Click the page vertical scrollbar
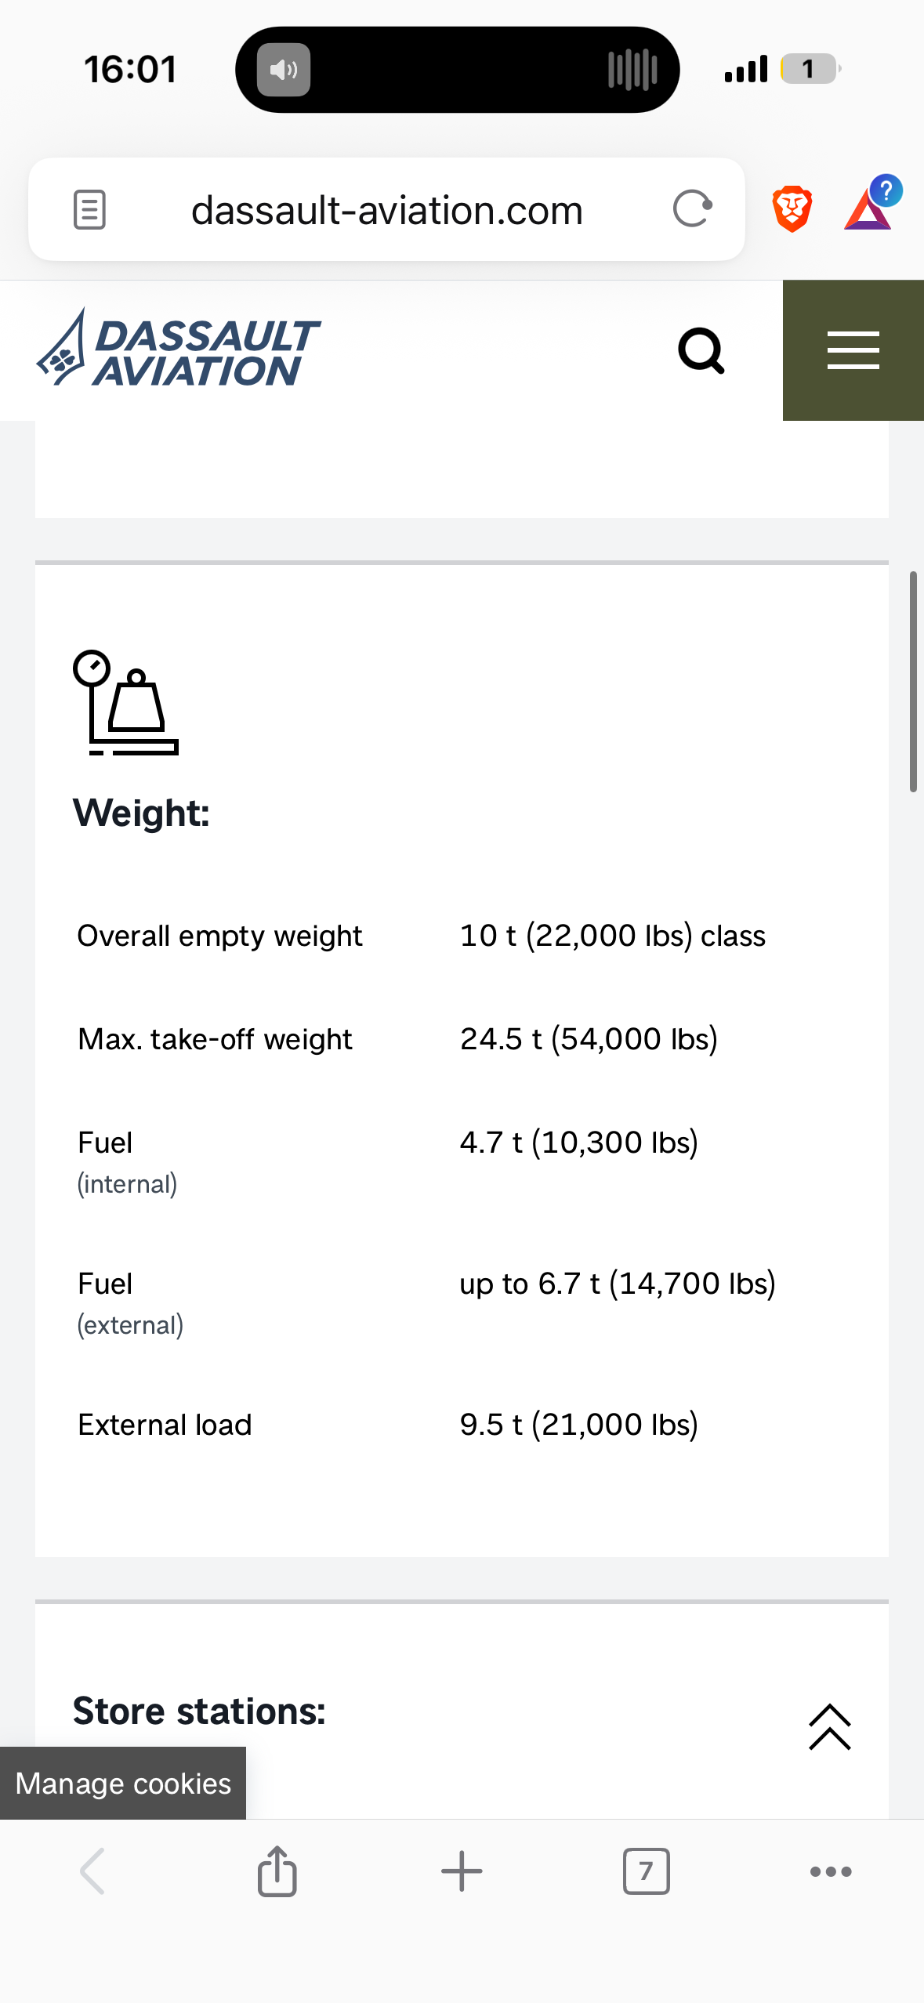The height and width of the screenshot is (2003, 924). (x=913, y=682)
